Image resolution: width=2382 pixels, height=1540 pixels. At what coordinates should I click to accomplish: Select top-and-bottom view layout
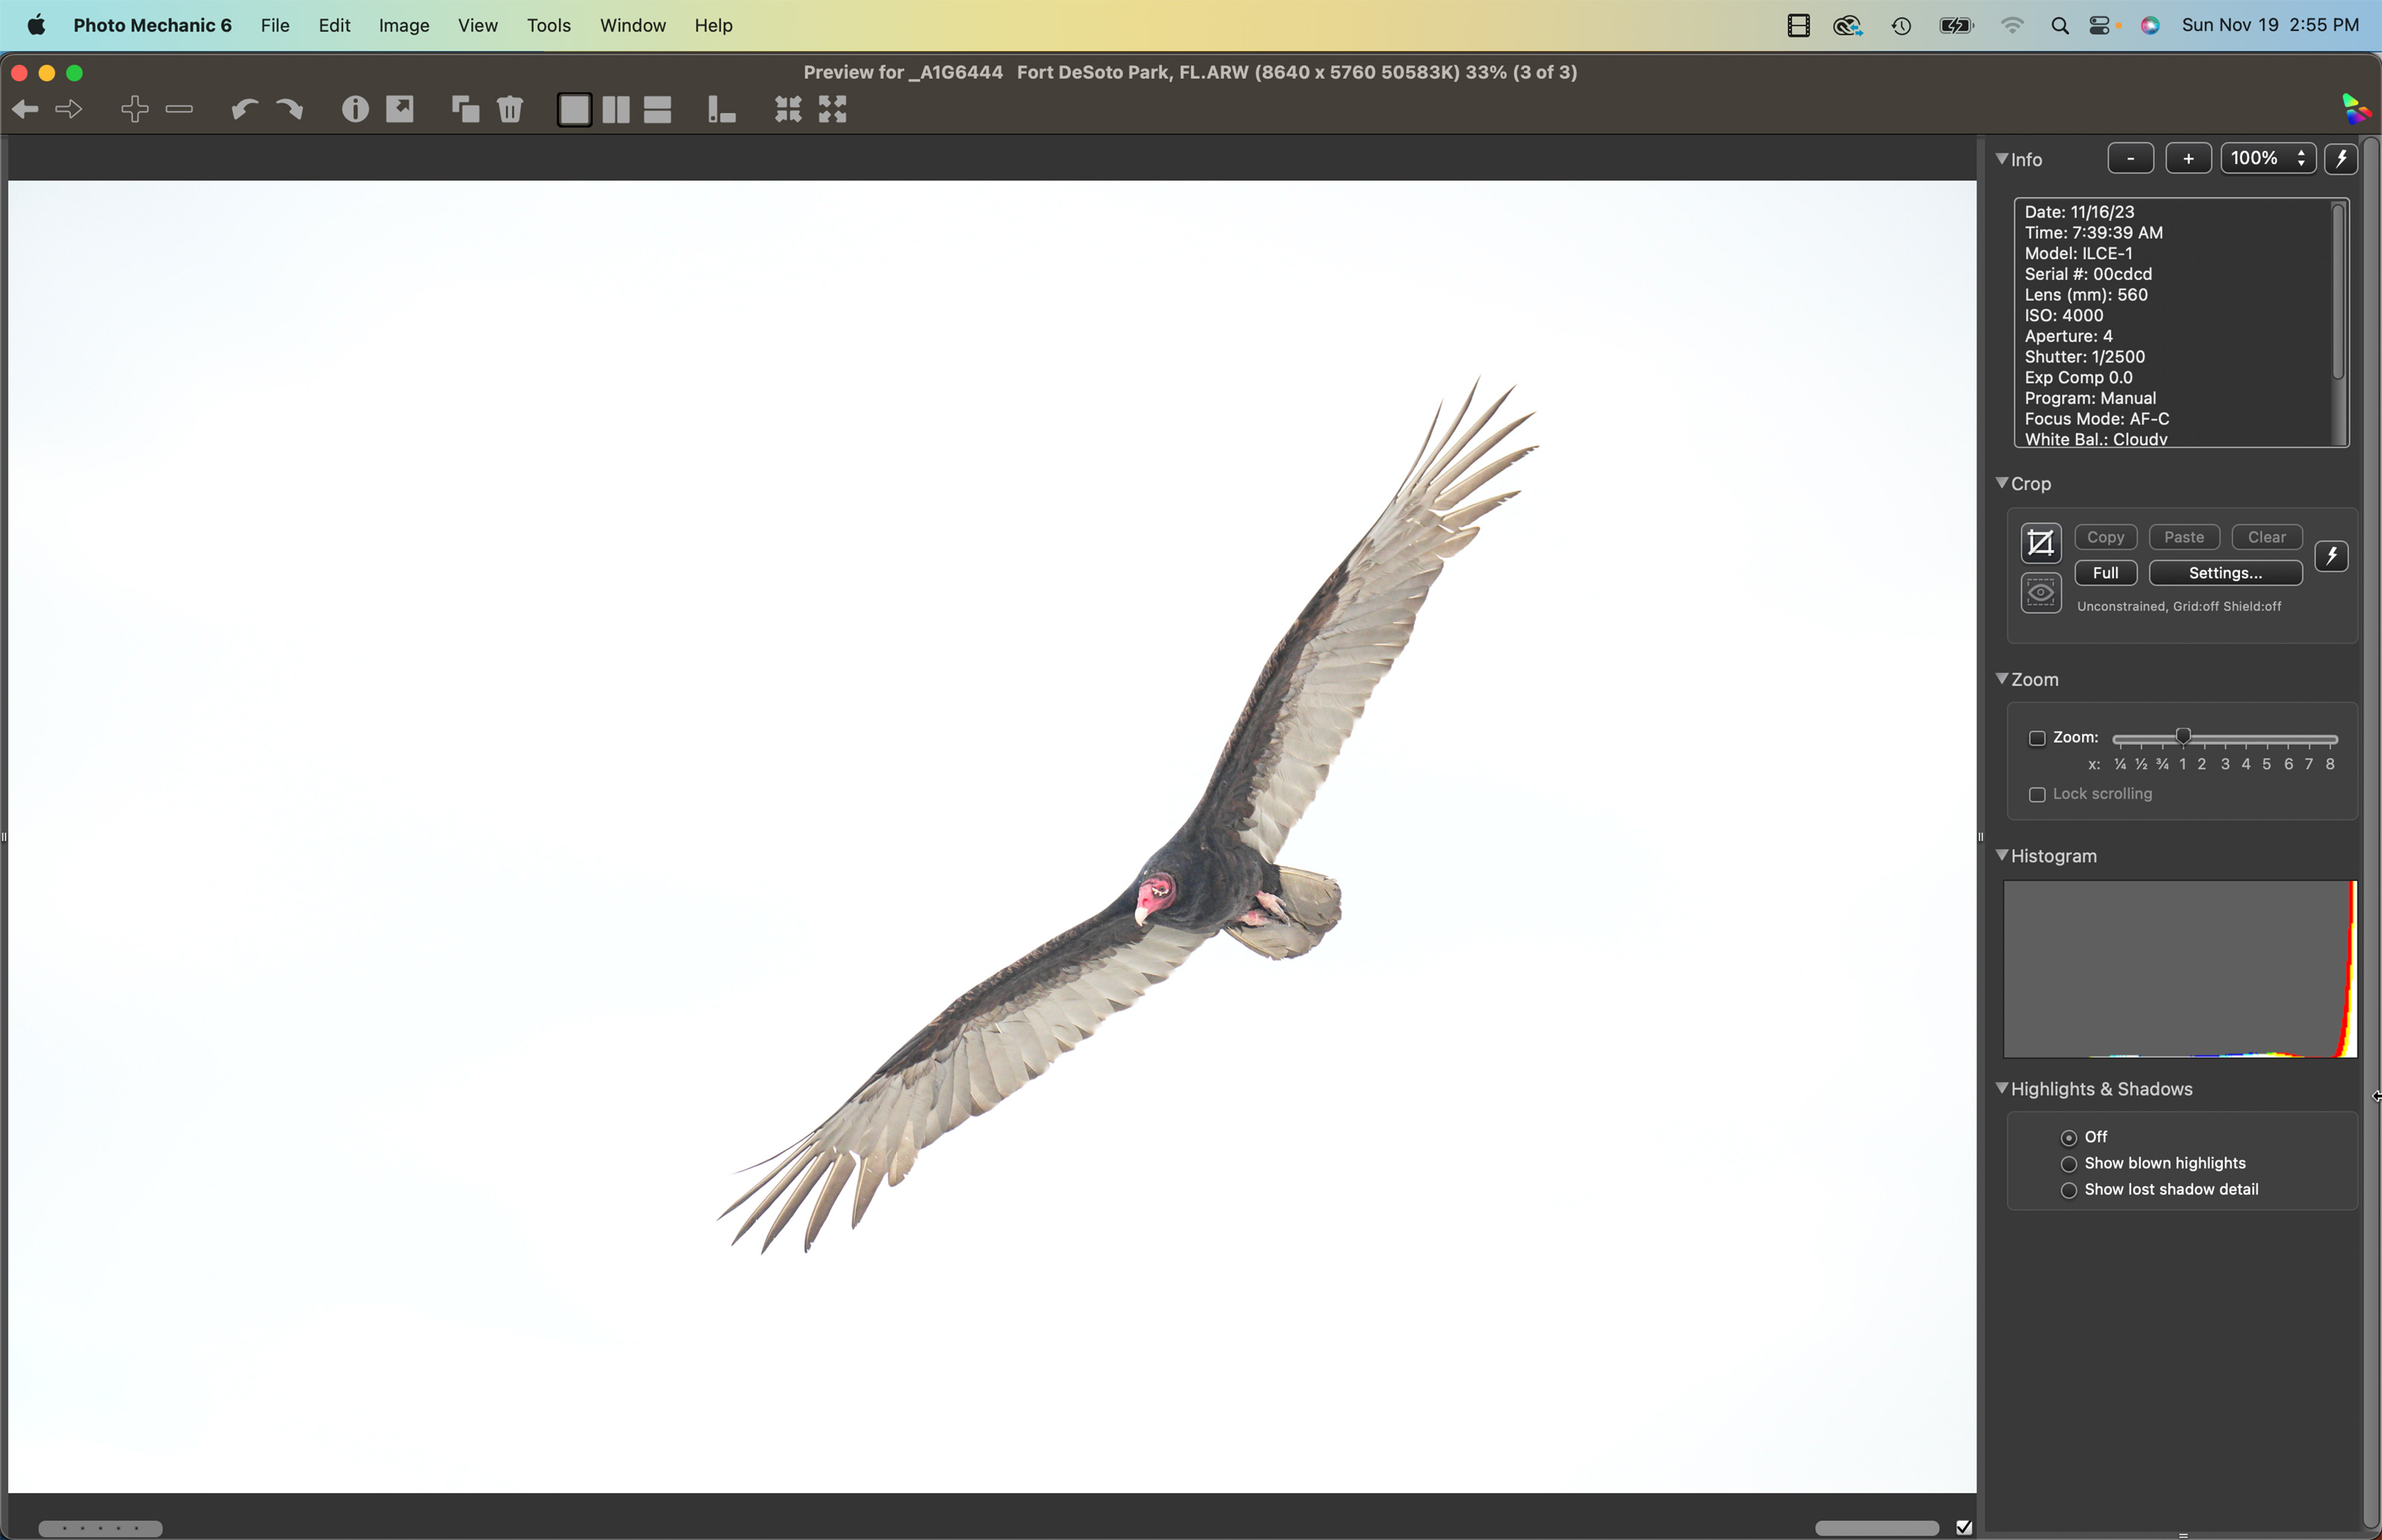(657, 110)
